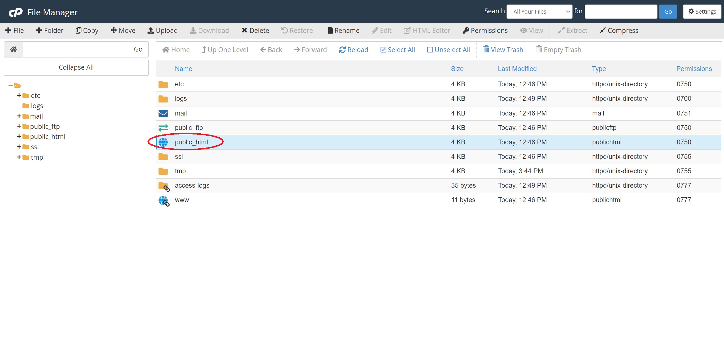Click Select All
Viewport: 724px width, 357px height.
[x=398, y=50]
